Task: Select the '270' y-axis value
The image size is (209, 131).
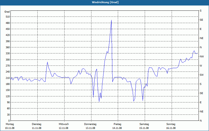Action: pyautogui.click(x=8, y=66)
